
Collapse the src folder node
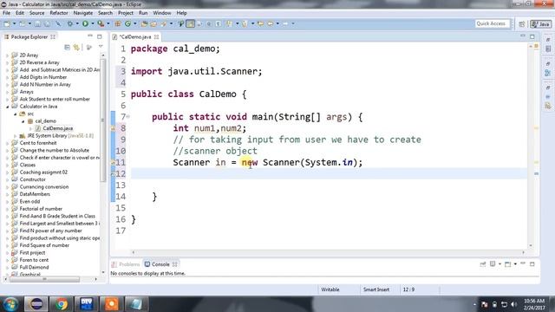point(16,114)
